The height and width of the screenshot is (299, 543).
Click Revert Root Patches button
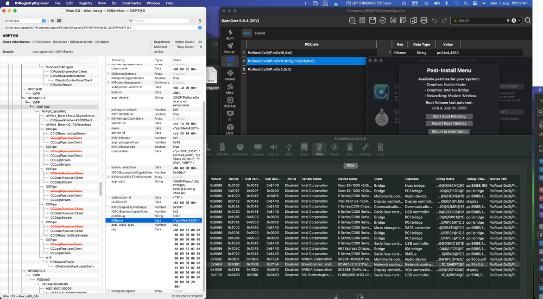pos(449,123)
